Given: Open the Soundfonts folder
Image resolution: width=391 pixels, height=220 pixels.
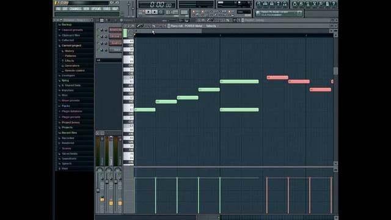Looking at the screenshot, I should (x=69, y=159).
